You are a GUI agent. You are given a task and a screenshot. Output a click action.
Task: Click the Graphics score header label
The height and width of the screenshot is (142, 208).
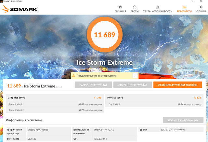(17, 98)
